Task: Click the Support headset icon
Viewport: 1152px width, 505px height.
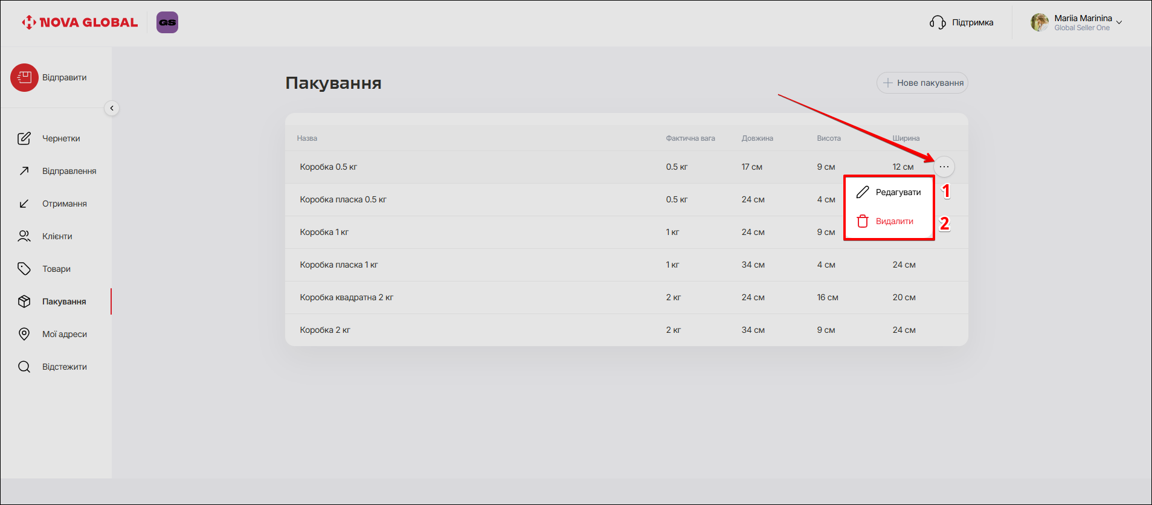Action: tap(938, 22)
